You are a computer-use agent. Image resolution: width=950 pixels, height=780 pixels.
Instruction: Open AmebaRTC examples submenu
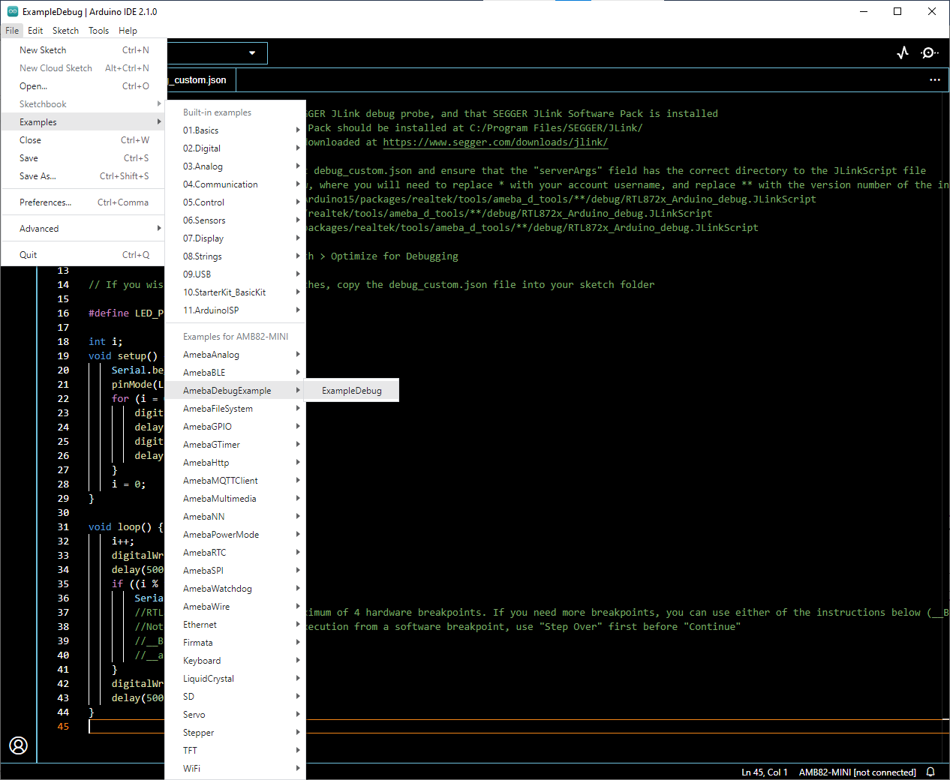[x=236, y=553]
